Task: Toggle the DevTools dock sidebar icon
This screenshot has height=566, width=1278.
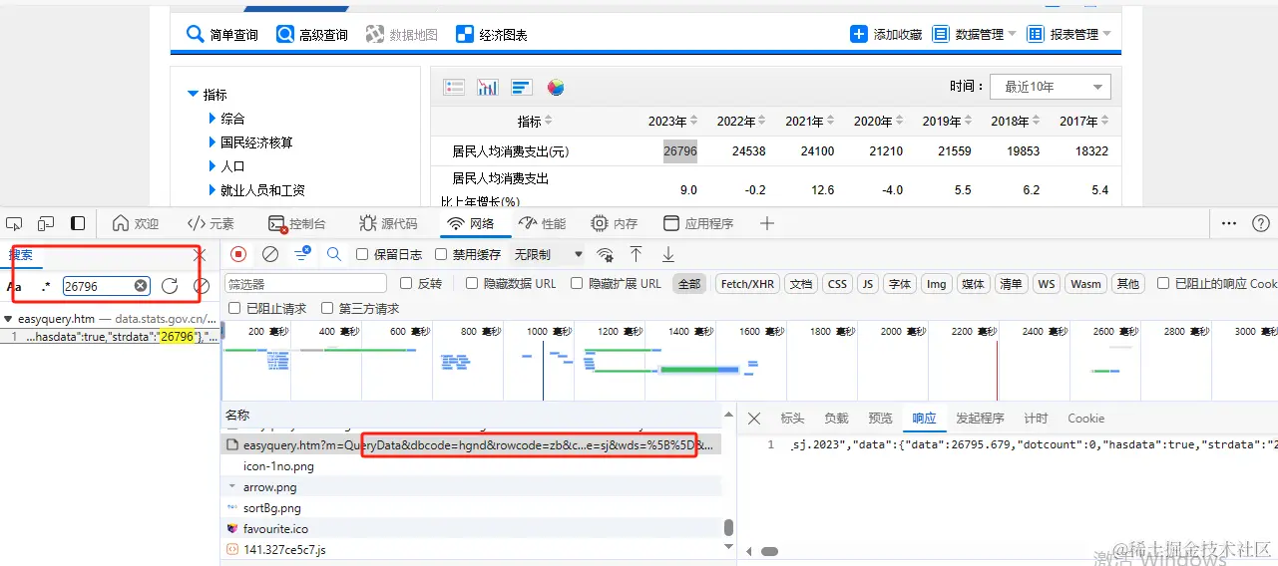Action: [78, 223]
